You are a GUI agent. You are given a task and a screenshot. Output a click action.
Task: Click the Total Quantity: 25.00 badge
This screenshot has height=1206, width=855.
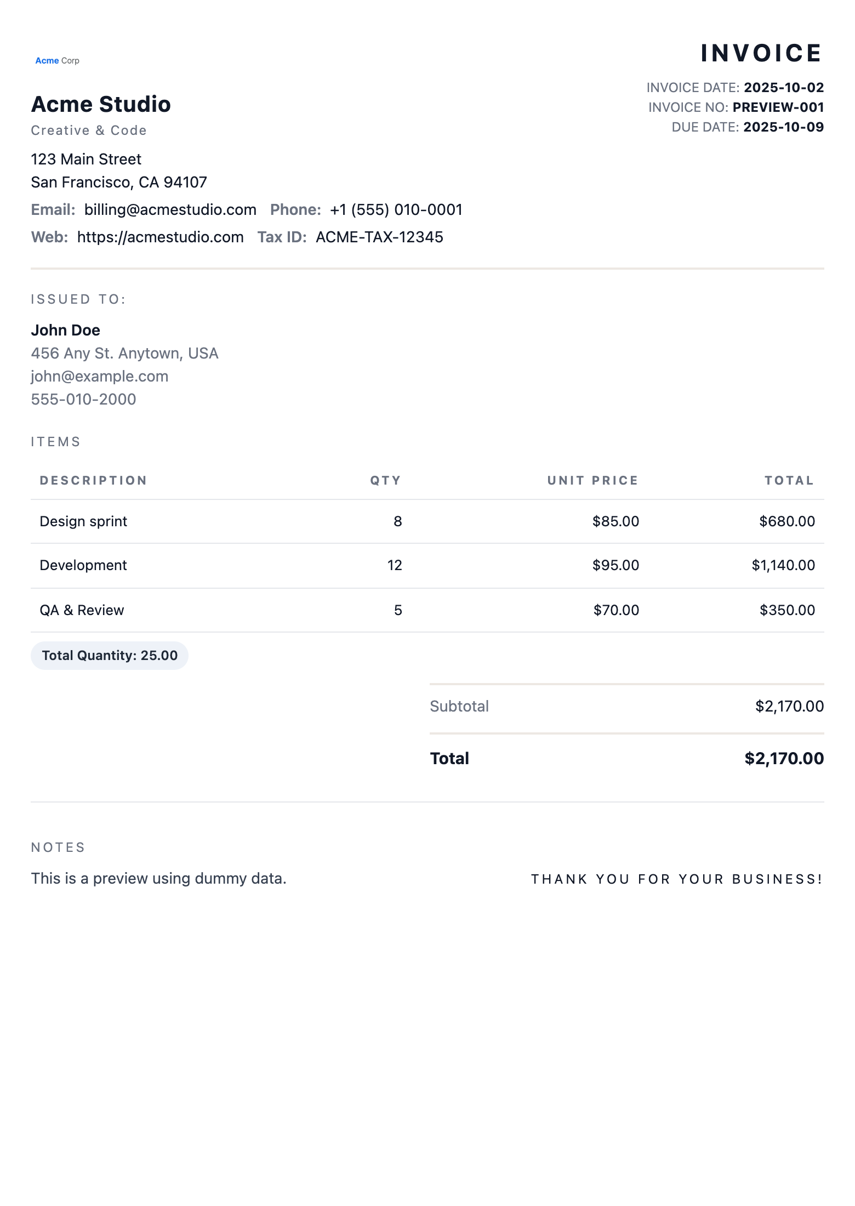click(x=110, y=656)
